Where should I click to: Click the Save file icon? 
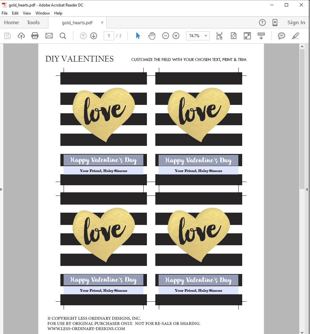coord(7,36)
